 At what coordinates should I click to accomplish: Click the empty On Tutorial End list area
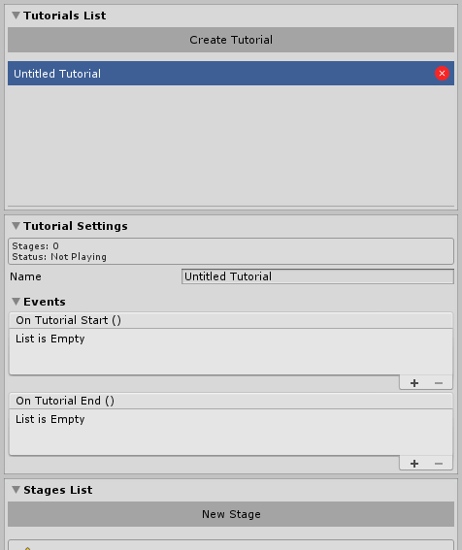(231, 433)
